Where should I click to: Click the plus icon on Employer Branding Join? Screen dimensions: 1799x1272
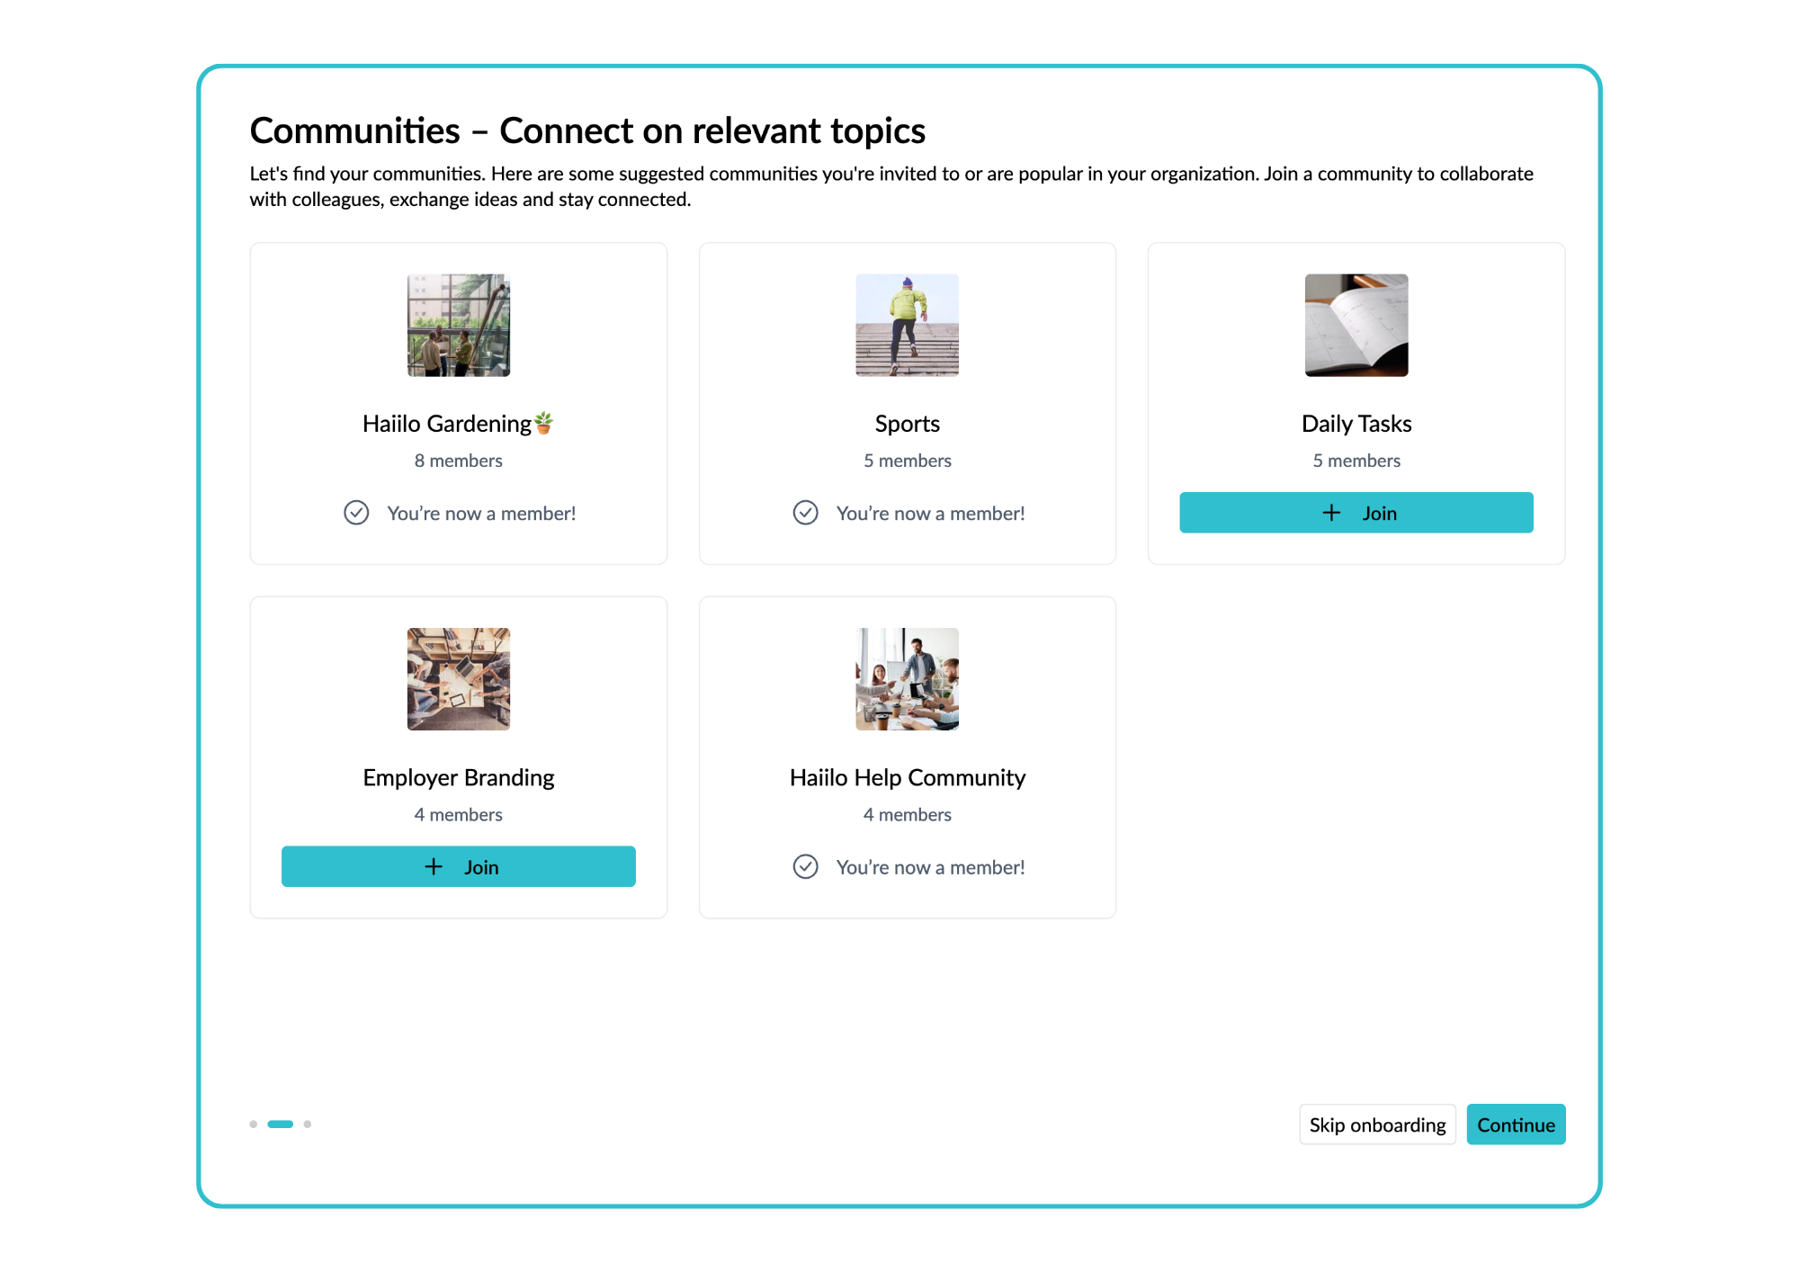(x=434, y=866)
